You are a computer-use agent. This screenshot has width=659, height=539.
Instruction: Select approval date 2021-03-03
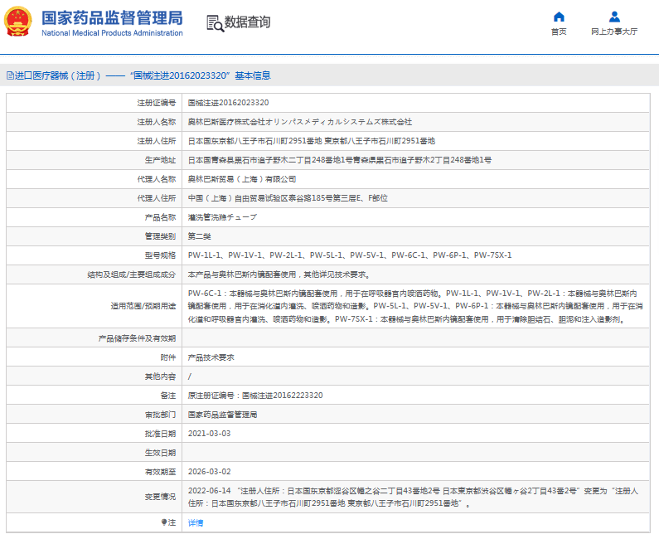click(209, 434)
